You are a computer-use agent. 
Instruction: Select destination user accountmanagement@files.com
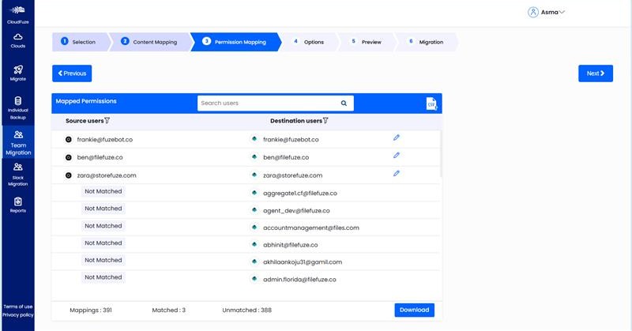[311, 228]
